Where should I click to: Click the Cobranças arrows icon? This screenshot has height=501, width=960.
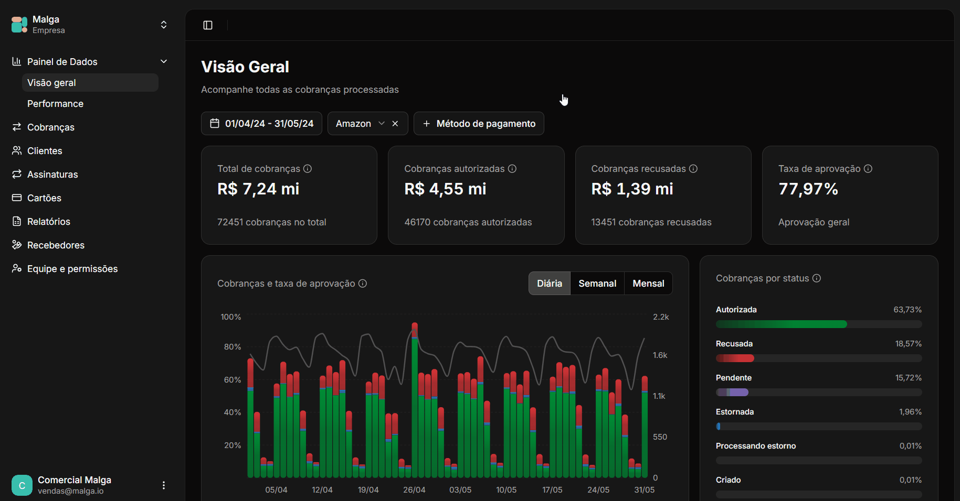17,127
